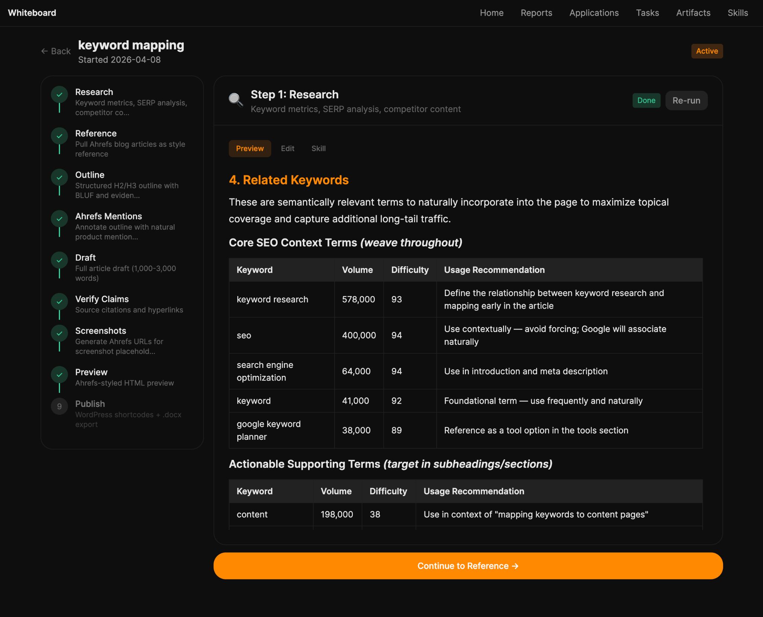
Task: Click the Draft step checkmark icon
Action: point(59,260)
